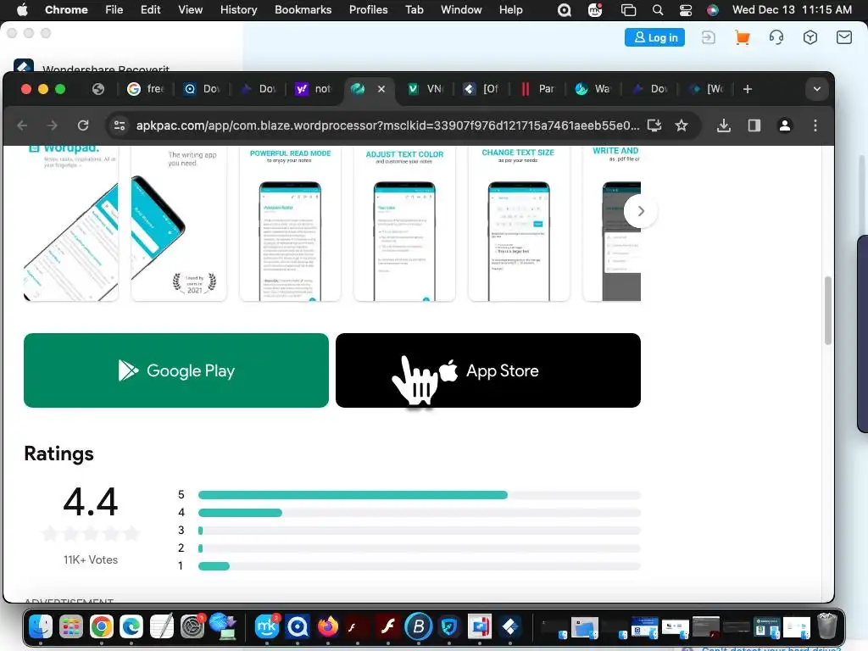Click the page vertical scrollbar

827,310
